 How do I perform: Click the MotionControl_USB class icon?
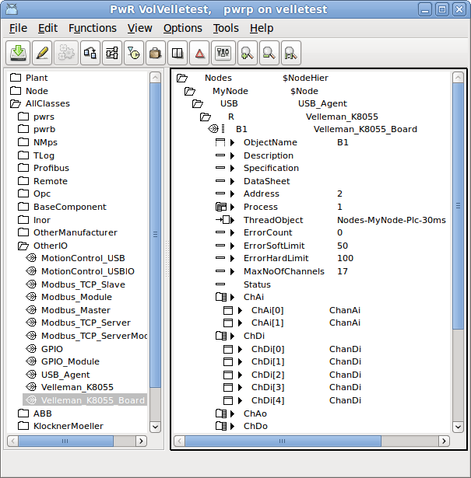31,258
